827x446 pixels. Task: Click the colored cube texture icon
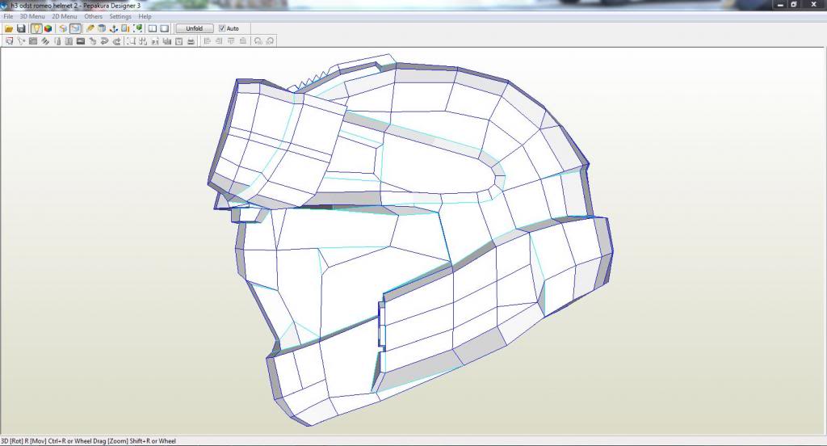[x=48, y=28]
